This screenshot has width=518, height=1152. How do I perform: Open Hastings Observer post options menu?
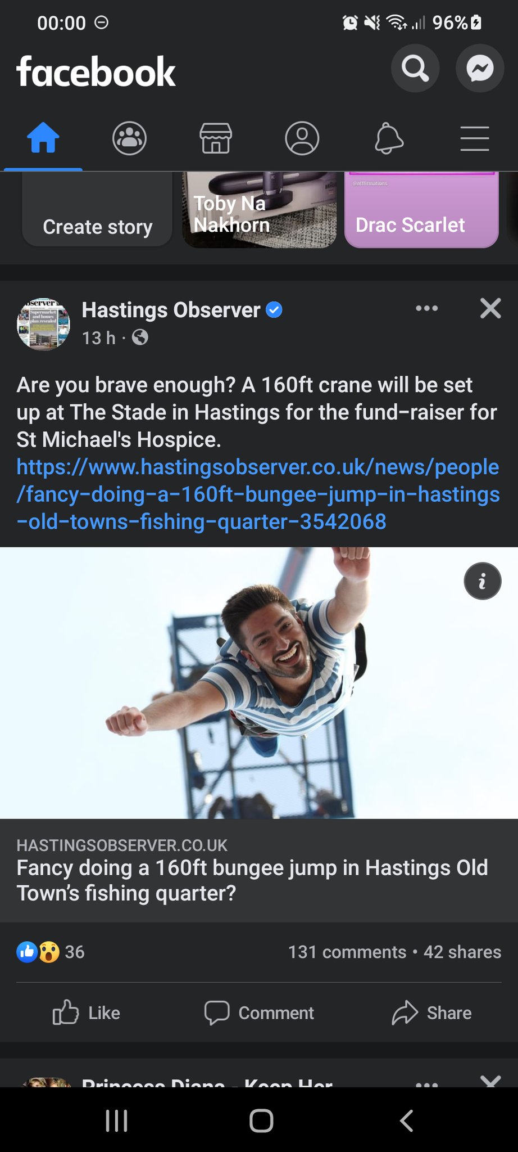coord(426,308)
